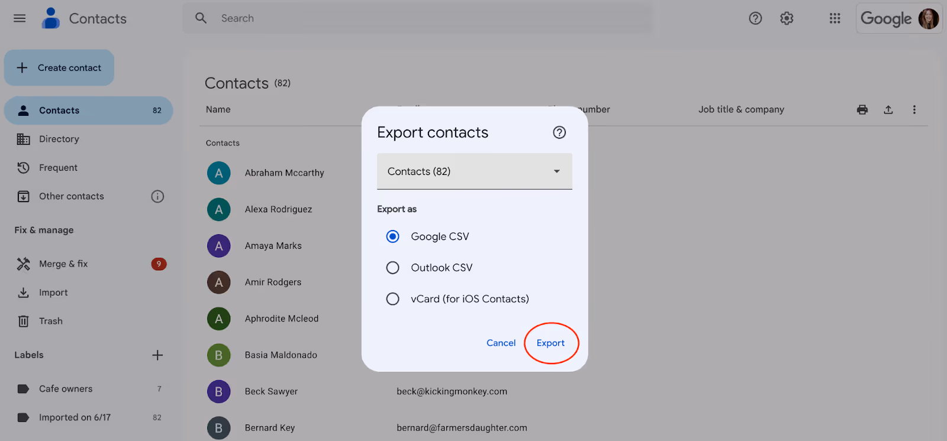This screenshot has width=947, height=441.
Task: Click the name Basia Maldonado
Action: click(281, 355)
